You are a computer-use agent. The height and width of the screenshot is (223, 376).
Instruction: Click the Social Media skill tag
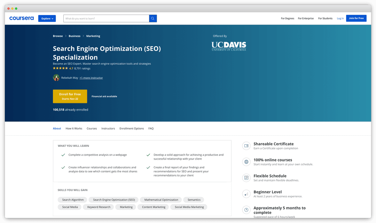click(70, 207)
